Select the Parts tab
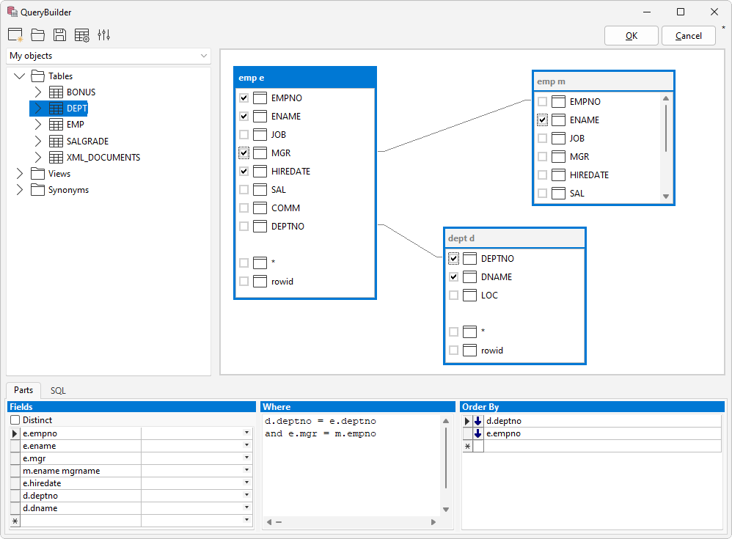The image size is (732, 539). (23, 390)
